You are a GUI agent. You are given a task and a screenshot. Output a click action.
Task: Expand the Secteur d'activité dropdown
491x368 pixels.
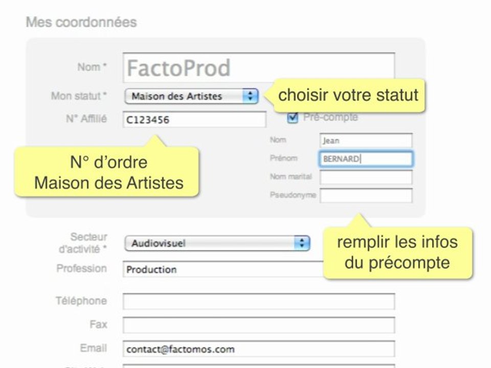[217, 243]
